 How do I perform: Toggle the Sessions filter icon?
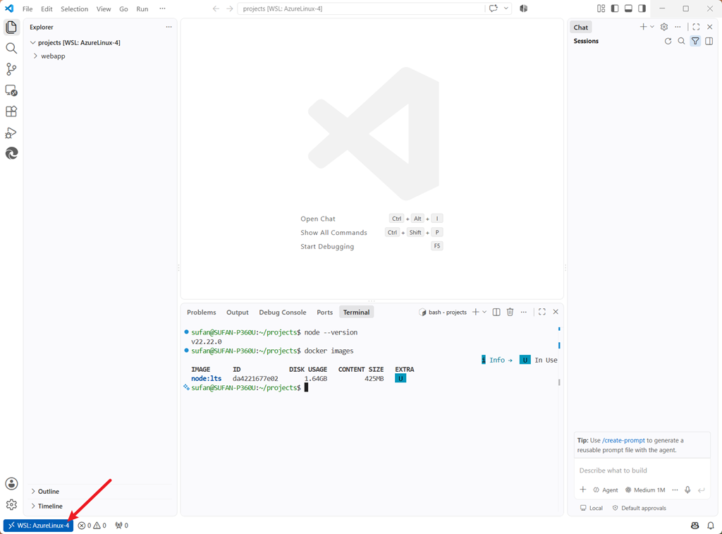coord(695,41)
